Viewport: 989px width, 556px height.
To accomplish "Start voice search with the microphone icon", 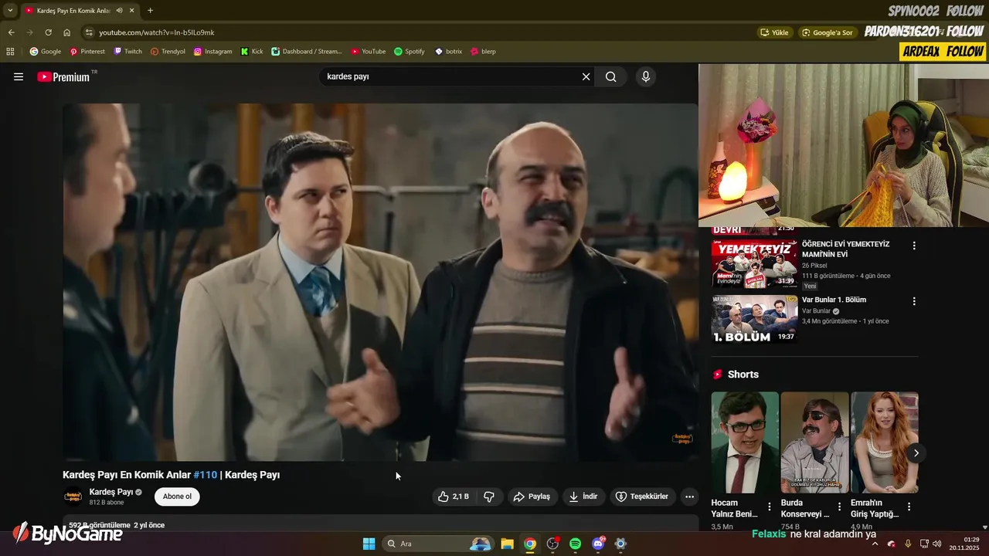I will (646, 76).
